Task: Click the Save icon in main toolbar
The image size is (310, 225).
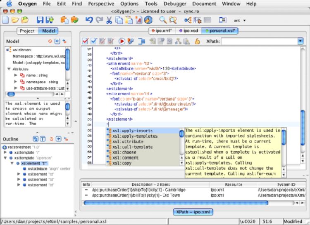Action: tap(40, 20)
